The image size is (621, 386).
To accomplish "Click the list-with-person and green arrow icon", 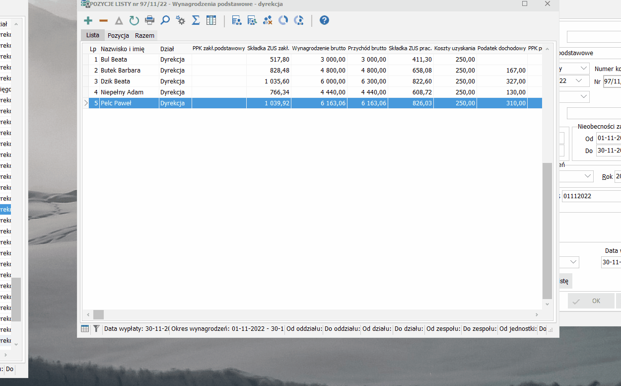I will pyautogui.click(x=252, y=20).
